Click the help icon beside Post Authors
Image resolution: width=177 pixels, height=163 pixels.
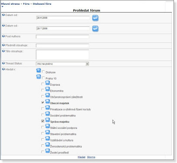3,36
